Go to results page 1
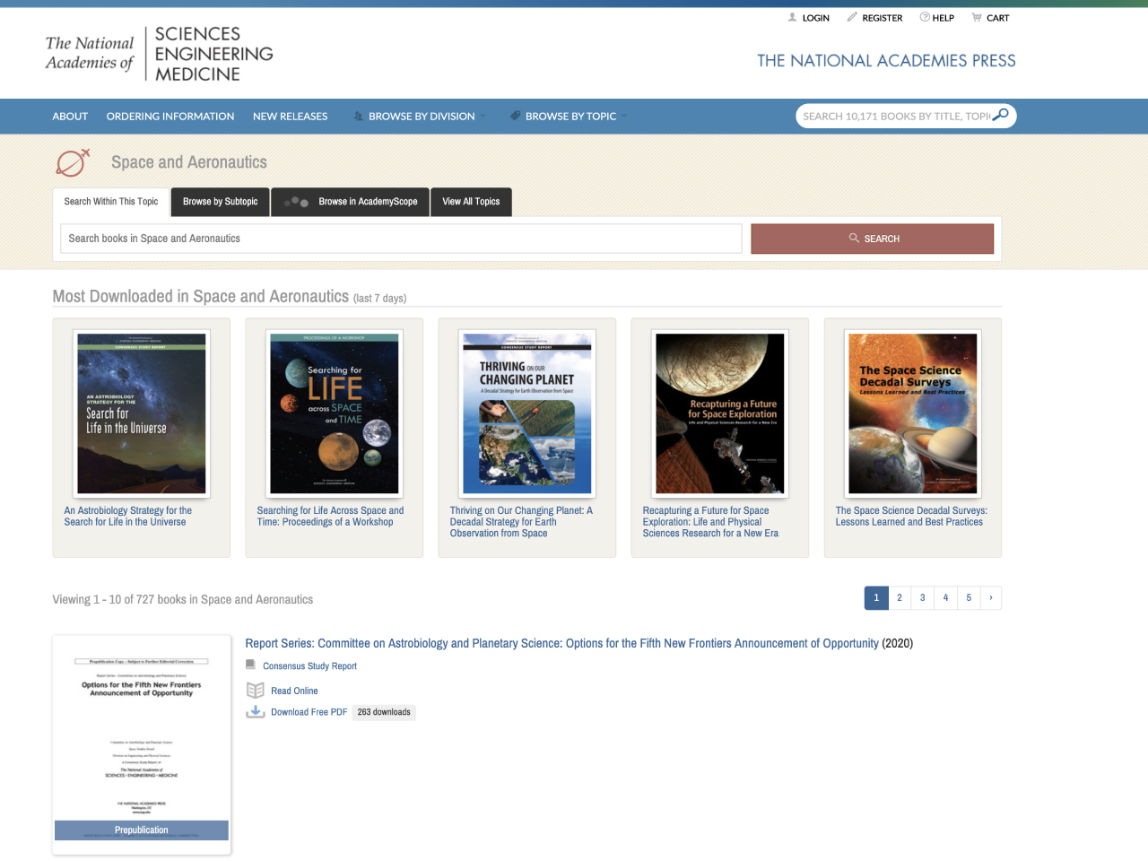This screenshot has height=861, width=1148. click(876, 598)
